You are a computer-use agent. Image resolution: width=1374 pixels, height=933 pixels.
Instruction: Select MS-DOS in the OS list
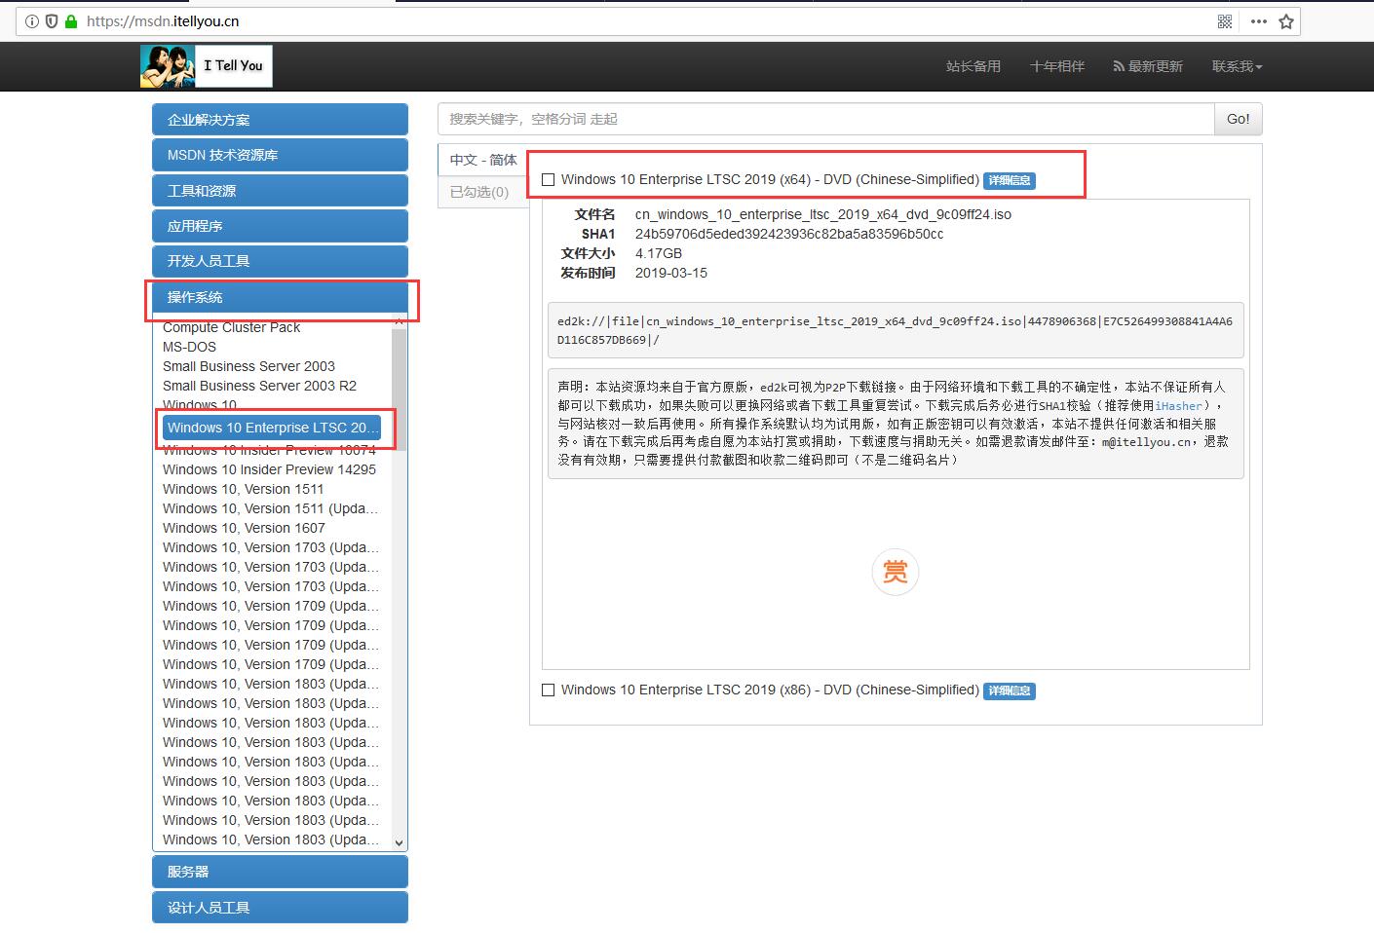(x=189, y=347)
